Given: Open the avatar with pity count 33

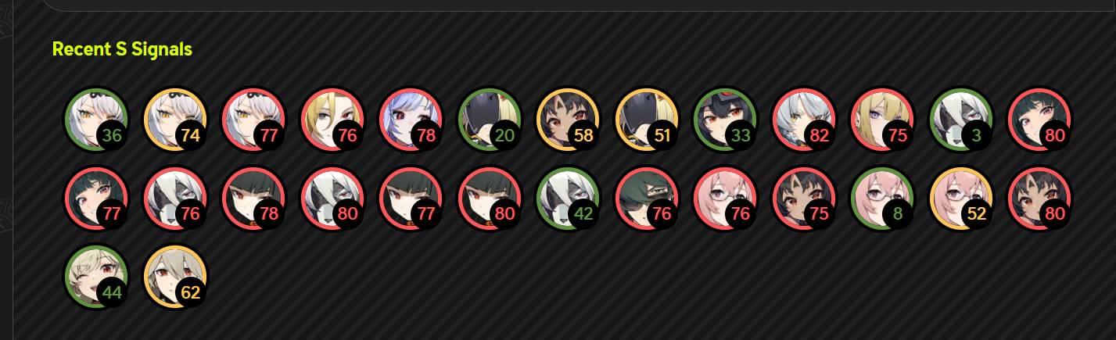Looking at the screenshot, I should coord(725,119).
